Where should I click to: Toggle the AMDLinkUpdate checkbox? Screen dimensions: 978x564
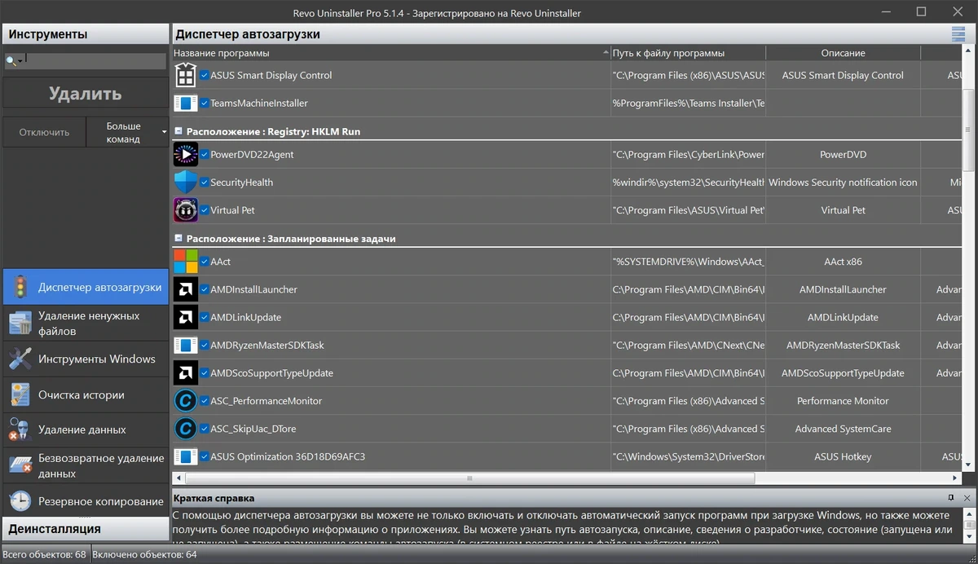[x=205, y=318]
